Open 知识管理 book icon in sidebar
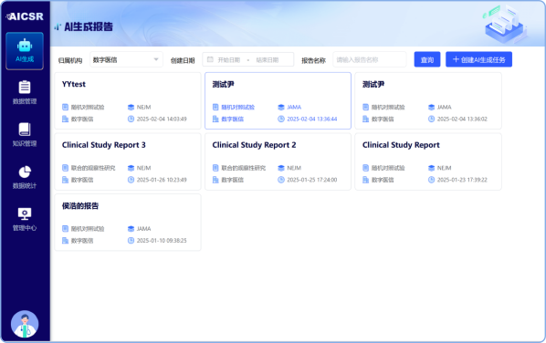Image resolution: width=546 pixels, height=343 pixels. (25, 129)
